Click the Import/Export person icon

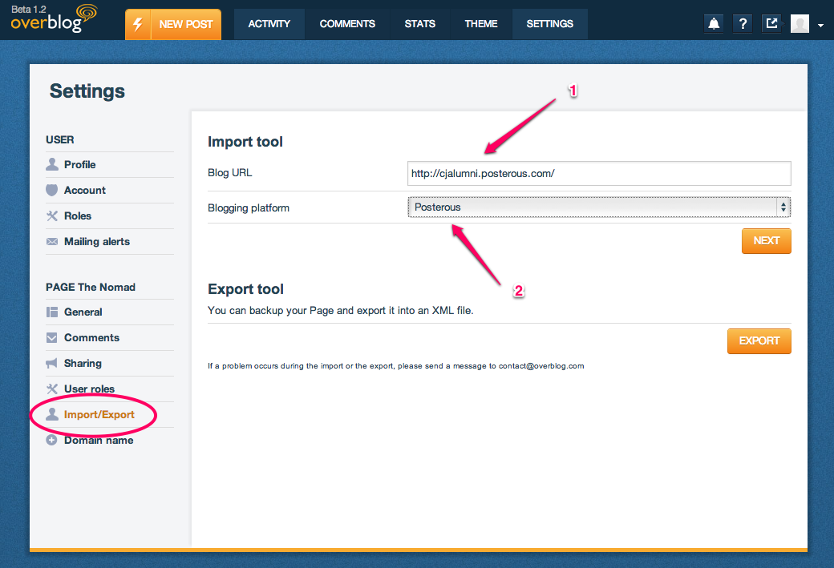coord(52,414)
